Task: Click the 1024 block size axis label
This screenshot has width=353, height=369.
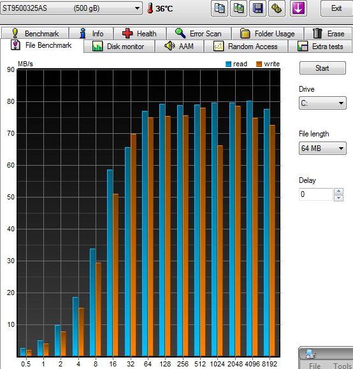Action: (x=217, y=364)
